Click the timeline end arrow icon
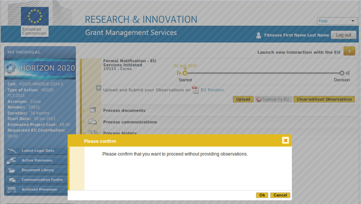The height and width of the screenshot is (204, 361). pos(348,73)
